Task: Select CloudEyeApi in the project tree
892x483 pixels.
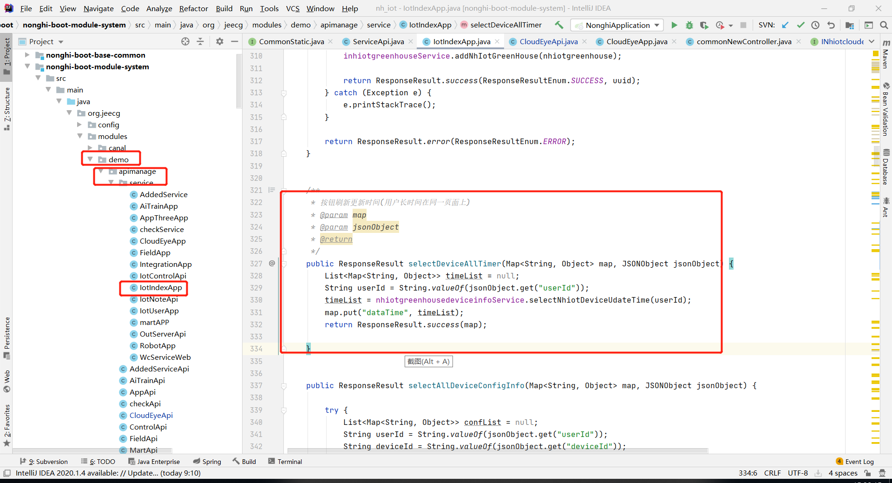Action: click(151, 415)
